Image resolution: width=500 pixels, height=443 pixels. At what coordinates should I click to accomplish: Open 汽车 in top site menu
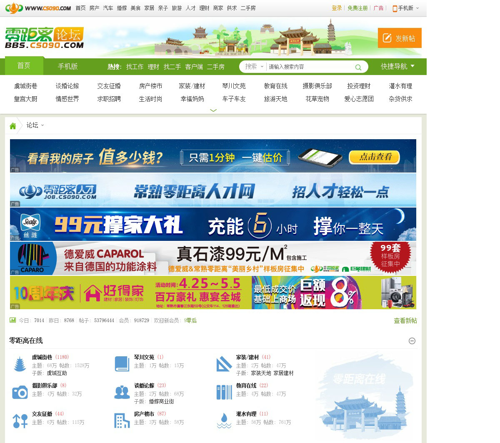click(108, 8)
